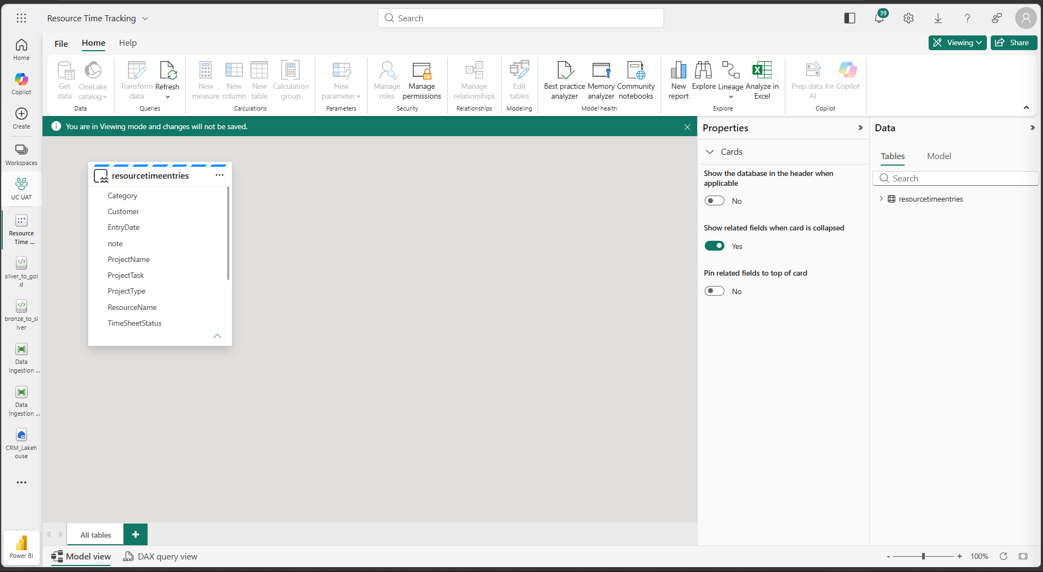Toggle show database in header switch
The image size is (1043, 572).
(714, 200)
